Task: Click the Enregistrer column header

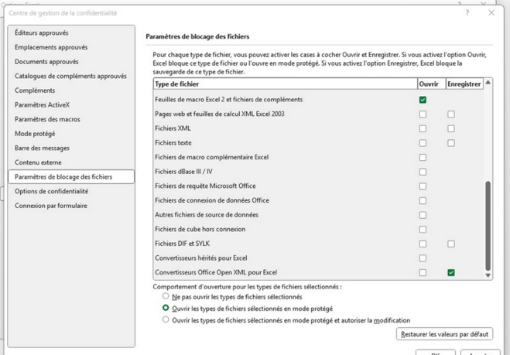Action: [464, 84]
